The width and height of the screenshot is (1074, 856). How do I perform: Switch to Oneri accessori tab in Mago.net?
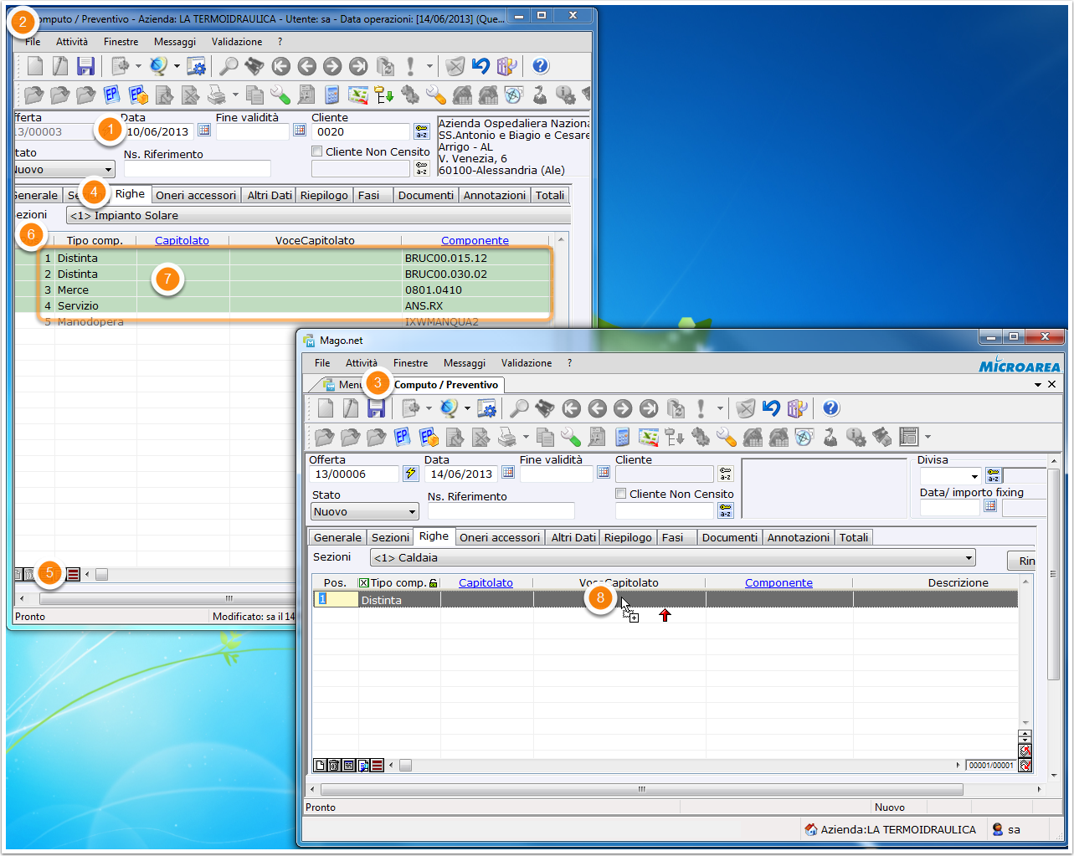tap(500, 537)
